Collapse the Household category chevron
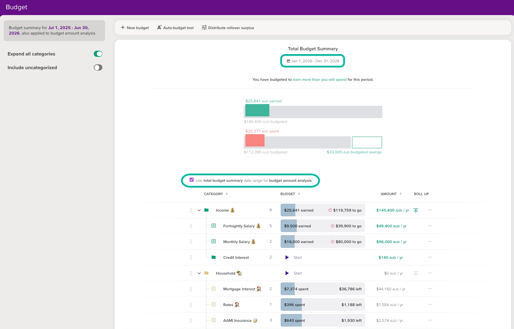The width and height of the screenshot is (514, 329). click(x=199, y=273)
